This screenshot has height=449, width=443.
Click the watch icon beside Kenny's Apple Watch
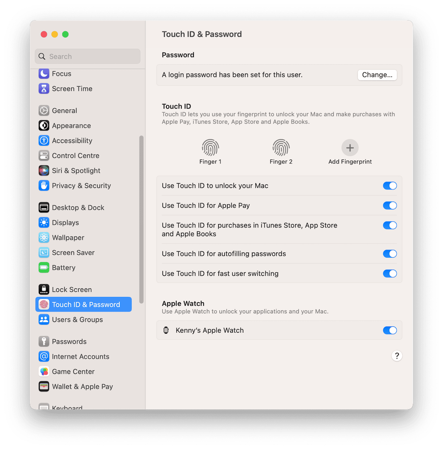166,330
